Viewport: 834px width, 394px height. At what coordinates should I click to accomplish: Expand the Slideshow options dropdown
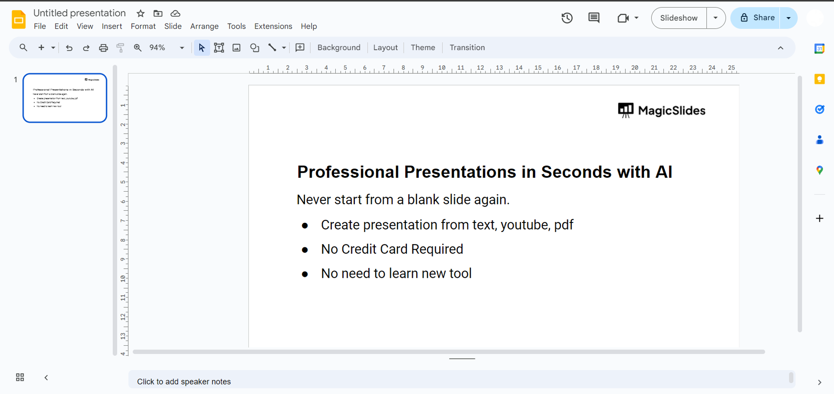(716, 18)
